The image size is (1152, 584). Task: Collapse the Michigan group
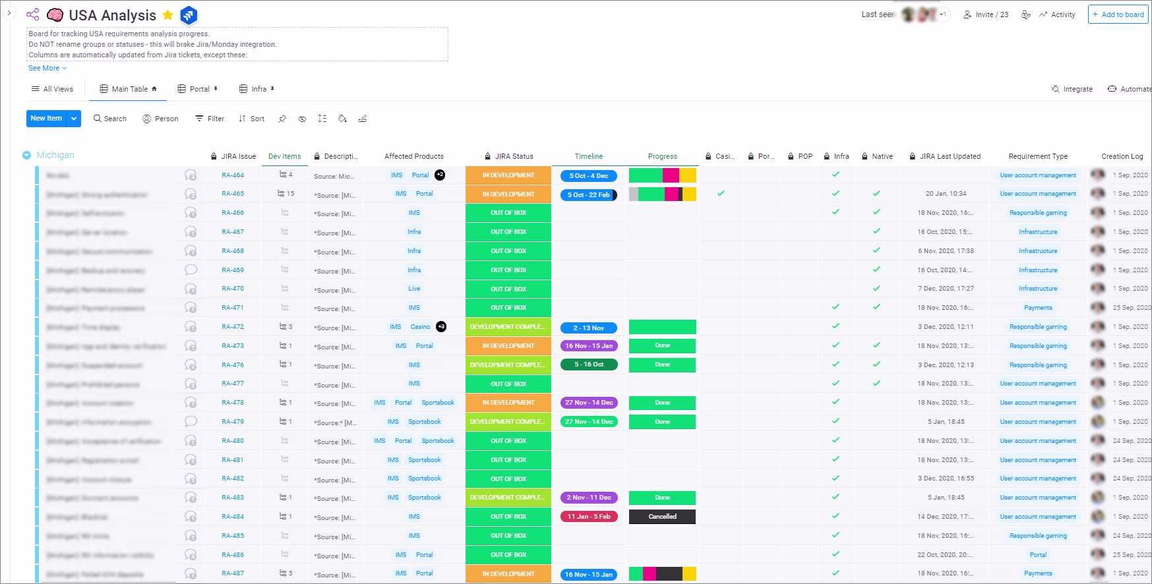(27, 156)
